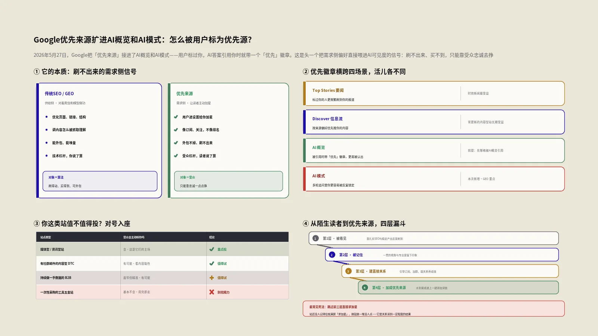598x336 pixels.
Task: Select the 对象=受众 summary box
Action: click(228, 181)
